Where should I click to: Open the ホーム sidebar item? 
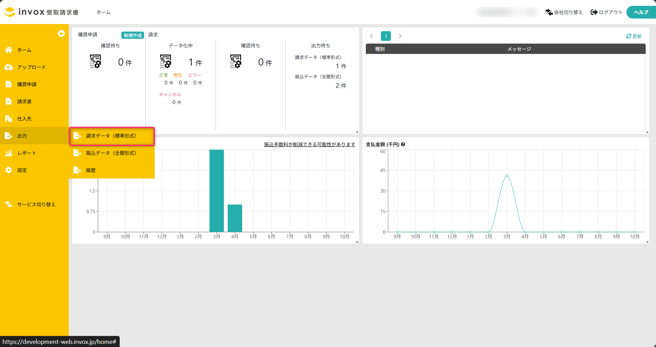pyautogui.click(x=34, y=50)
